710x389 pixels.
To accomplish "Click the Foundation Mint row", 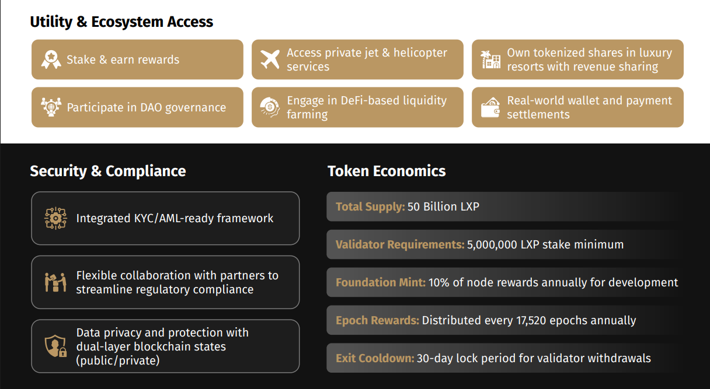I will [502, 282].
